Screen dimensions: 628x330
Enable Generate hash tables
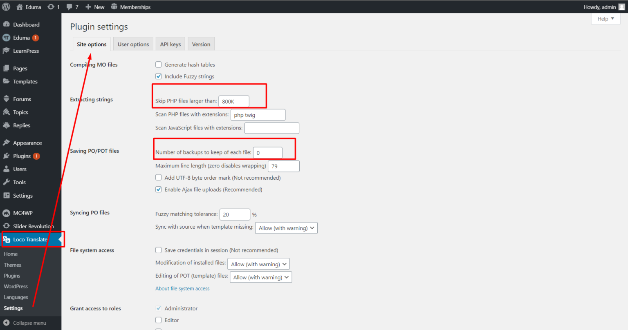click(158, 65)
